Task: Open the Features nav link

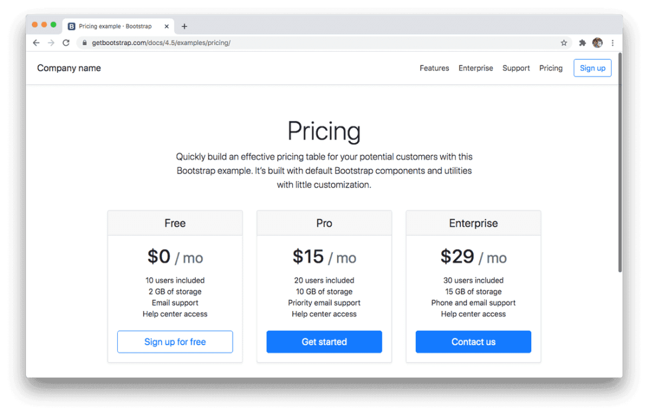Action: tap(434, 68)
